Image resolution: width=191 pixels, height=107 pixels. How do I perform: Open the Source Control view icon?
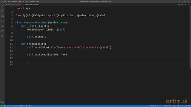[2, 16]
